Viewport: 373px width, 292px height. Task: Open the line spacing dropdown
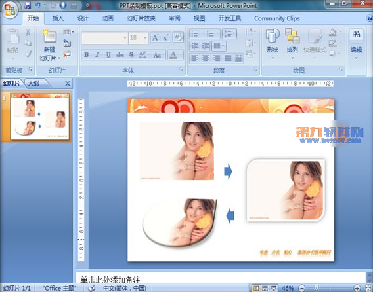tap(234, 33)
